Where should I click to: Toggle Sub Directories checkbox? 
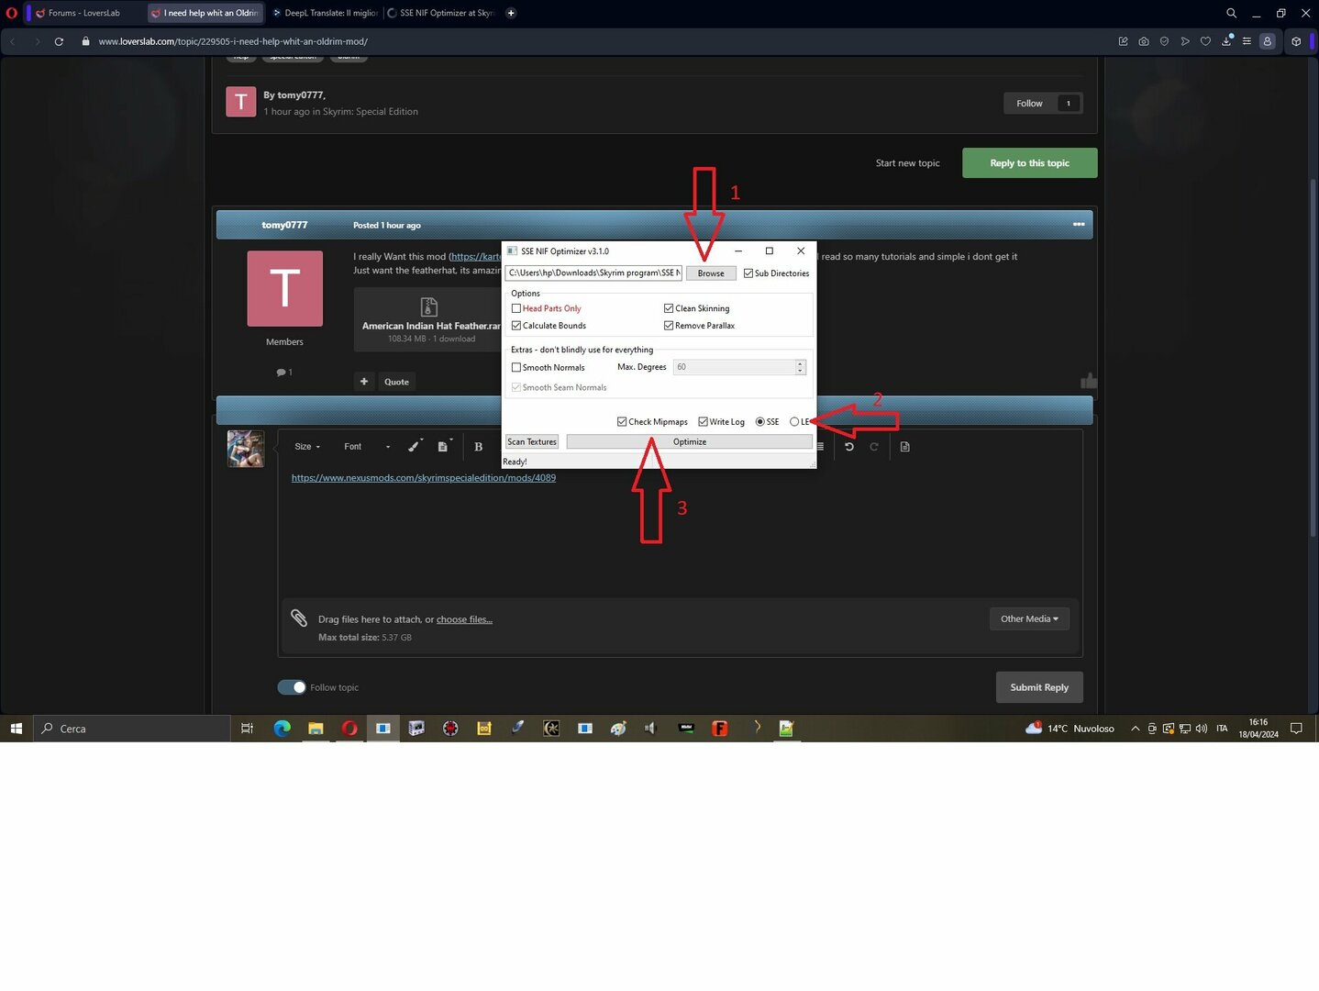pyautogui.click(x=748, y=273)
